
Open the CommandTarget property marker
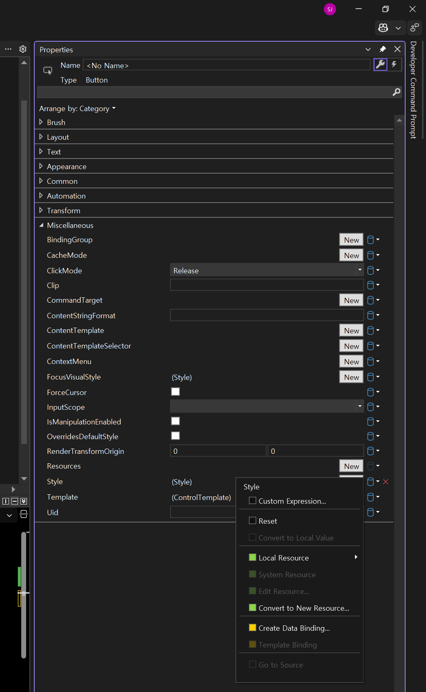point(373,300)
